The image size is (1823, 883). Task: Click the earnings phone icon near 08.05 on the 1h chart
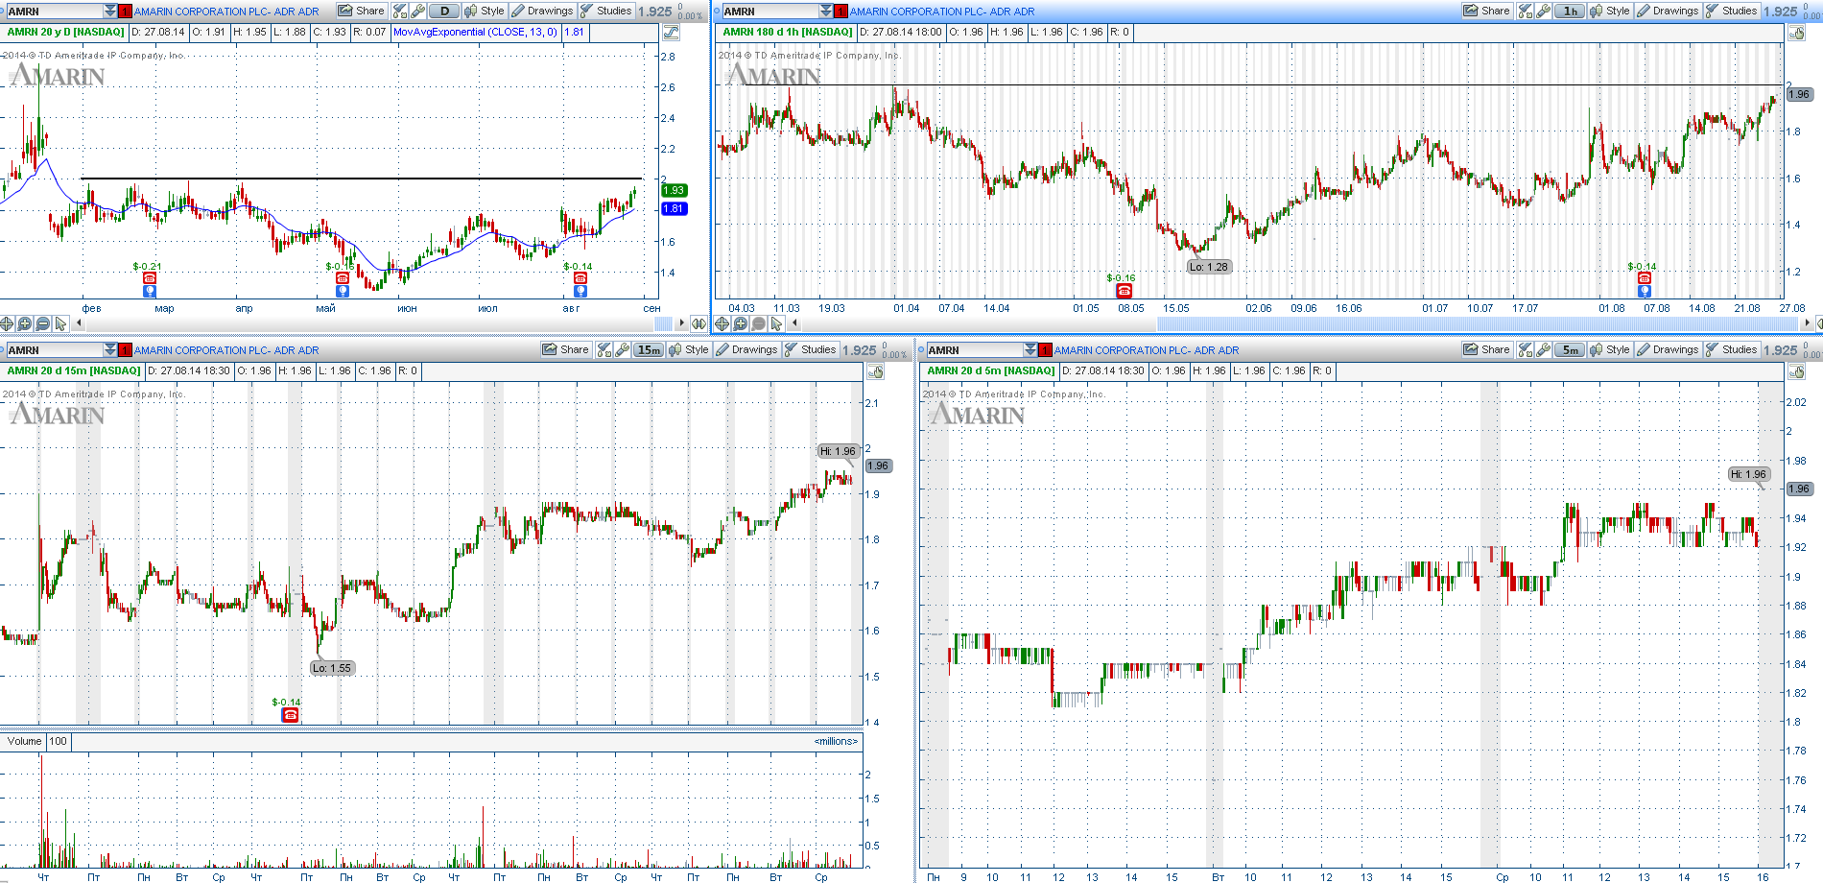coord(1125,291)
